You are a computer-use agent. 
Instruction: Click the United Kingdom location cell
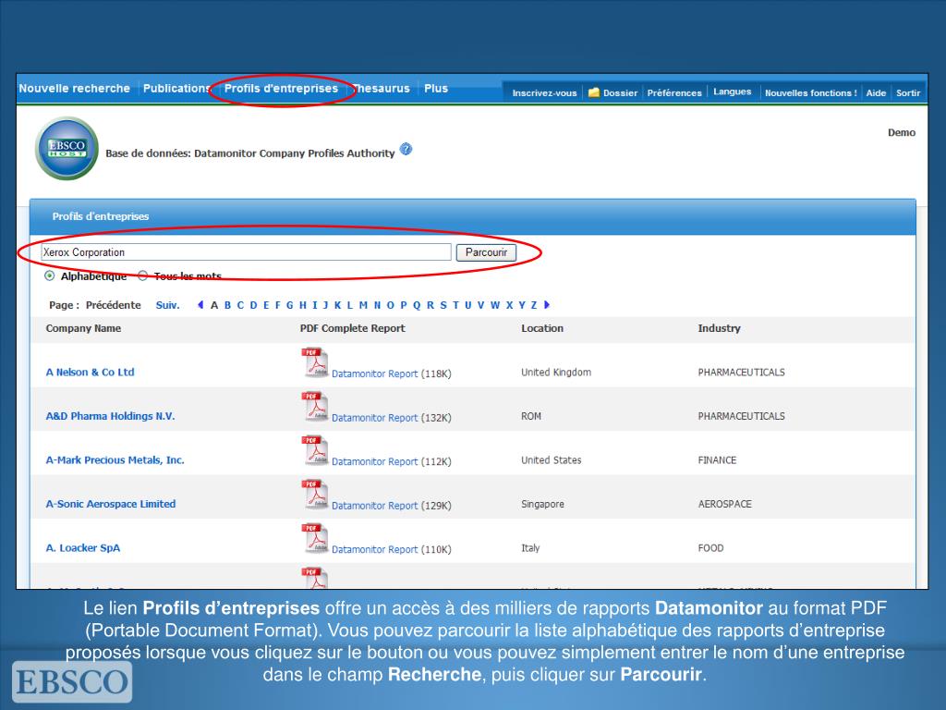click(556, 373)
